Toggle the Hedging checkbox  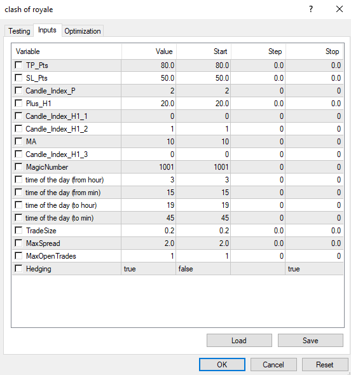[18, 268]
